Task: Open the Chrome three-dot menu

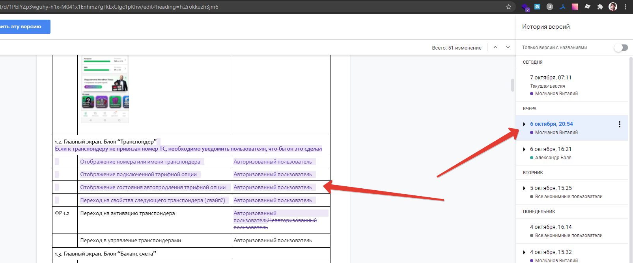Action: click(x=626, y=7)
